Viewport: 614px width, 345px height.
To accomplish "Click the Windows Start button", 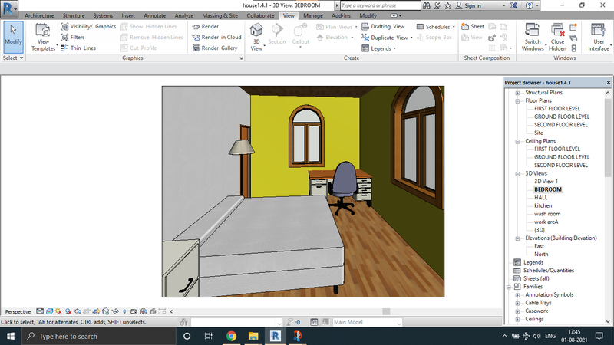I will pyautogui.click(x=11, y=336).
